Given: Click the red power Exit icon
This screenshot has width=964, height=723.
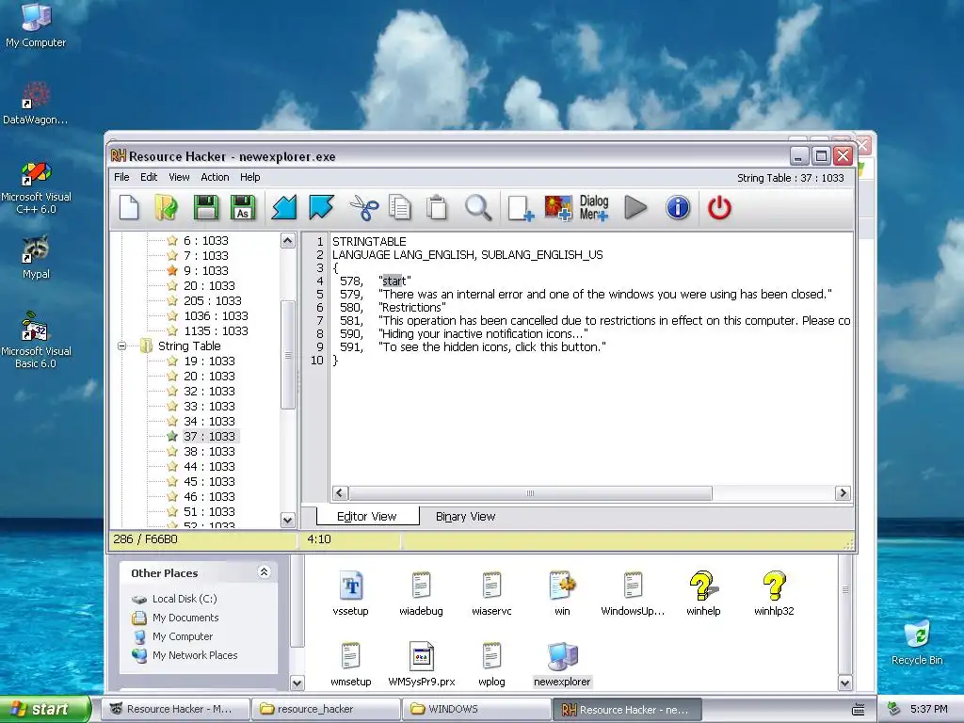Looking at the screenshot, I should pos(719,208).
